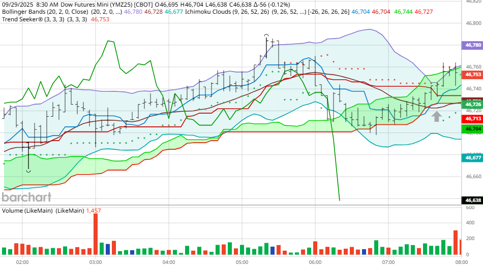Click the gray up arrow signal marker
The width and height of the screenshot is (483, 268).
pyautogui.click(x=436, y=116)
